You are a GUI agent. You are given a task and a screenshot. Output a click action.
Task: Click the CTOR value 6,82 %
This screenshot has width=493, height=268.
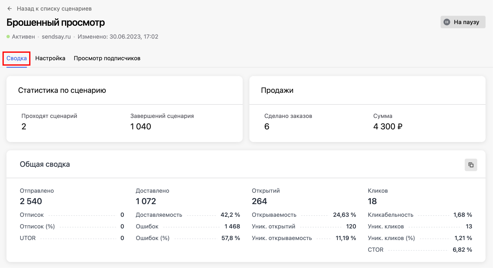(x=462, y=249)
